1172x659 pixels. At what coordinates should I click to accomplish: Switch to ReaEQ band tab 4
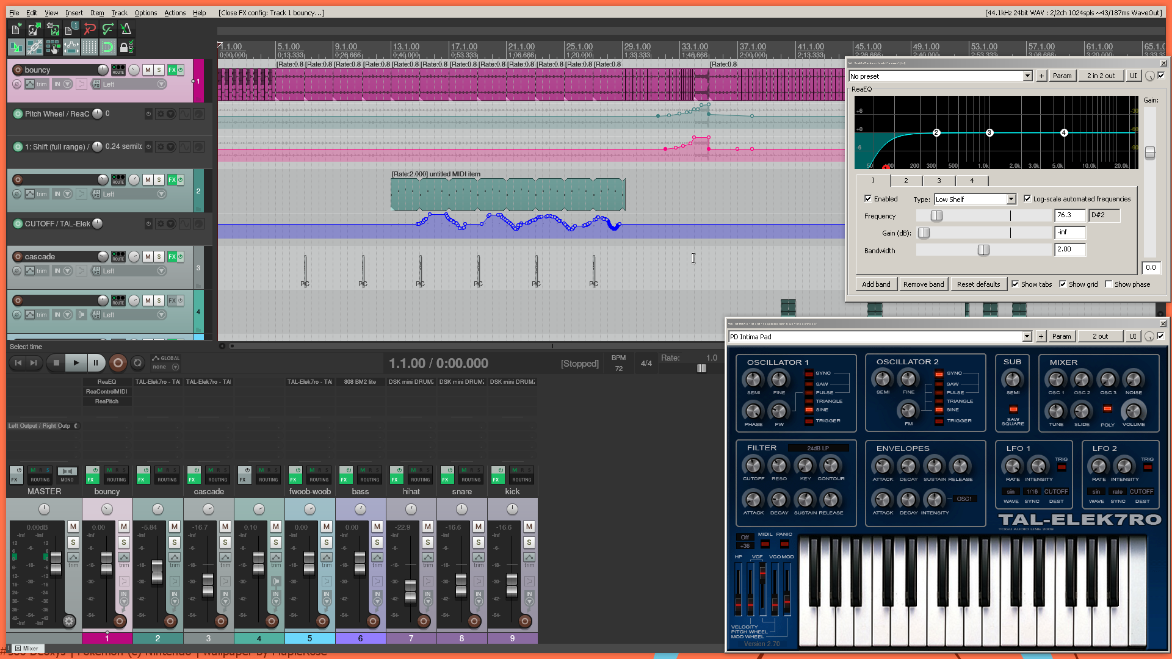click(972, 181)
